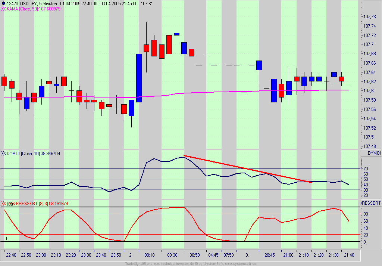
Task: Click the 107,74 price axis label
Action: click(370, 26)
